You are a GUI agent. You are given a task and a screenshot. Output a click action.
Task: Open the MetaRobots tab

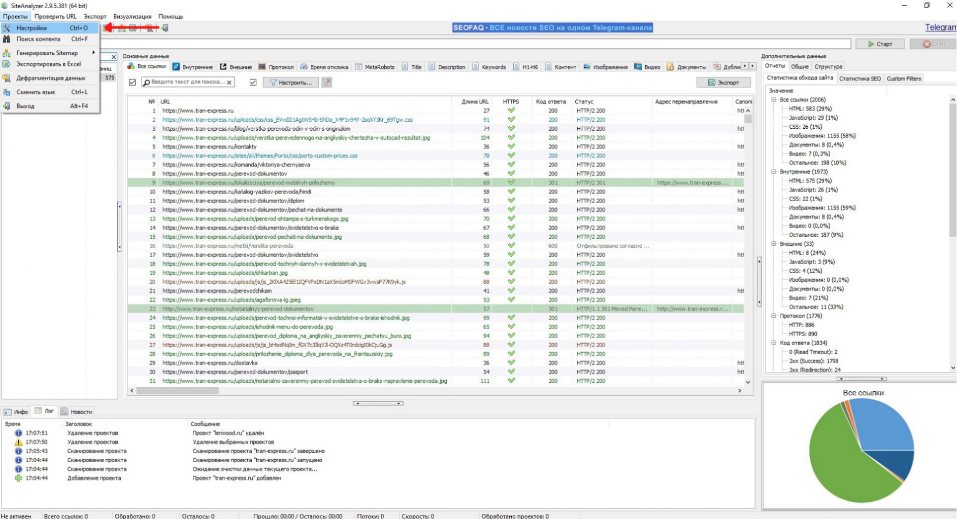(375, 67)
